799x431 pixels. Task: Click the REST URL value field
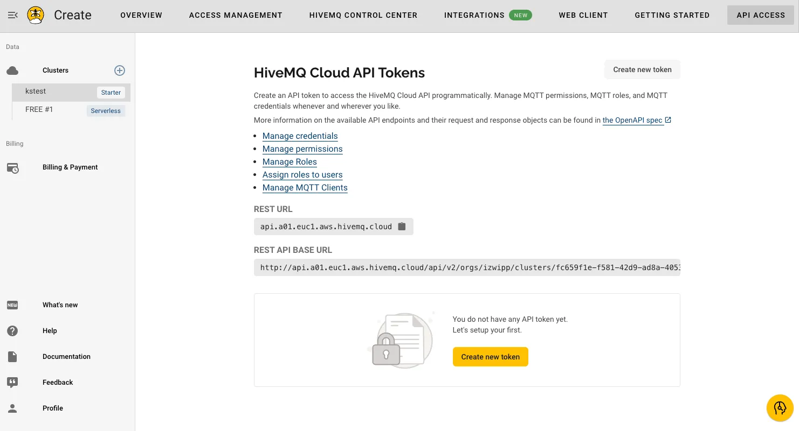[334, 227]
